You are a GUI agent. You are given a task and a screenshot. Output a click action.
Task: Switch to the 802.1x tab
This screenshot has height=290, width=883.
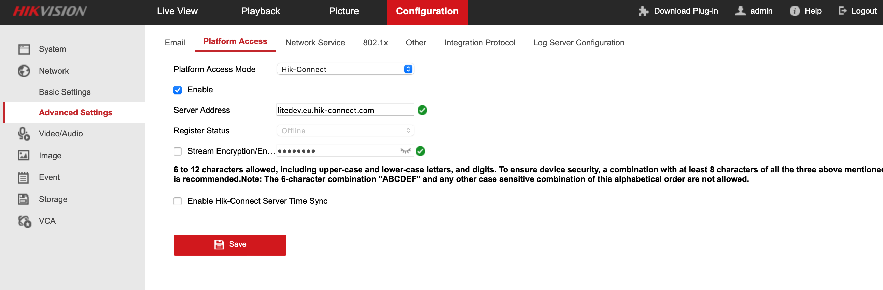375,43
